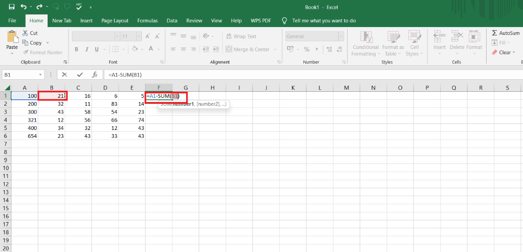Screen dimensions: 523x252
Task: Toggle Bold formatting
Action: tap(77, 49)
